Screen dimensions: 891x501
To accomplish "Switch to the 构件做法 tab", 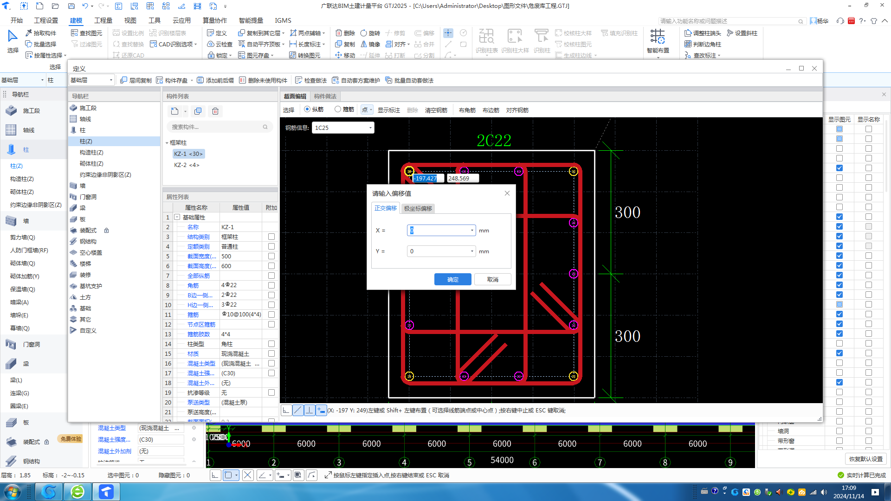I will [325, 96].
